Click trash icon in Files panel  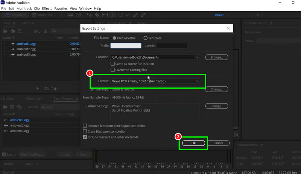pos(45,31)
